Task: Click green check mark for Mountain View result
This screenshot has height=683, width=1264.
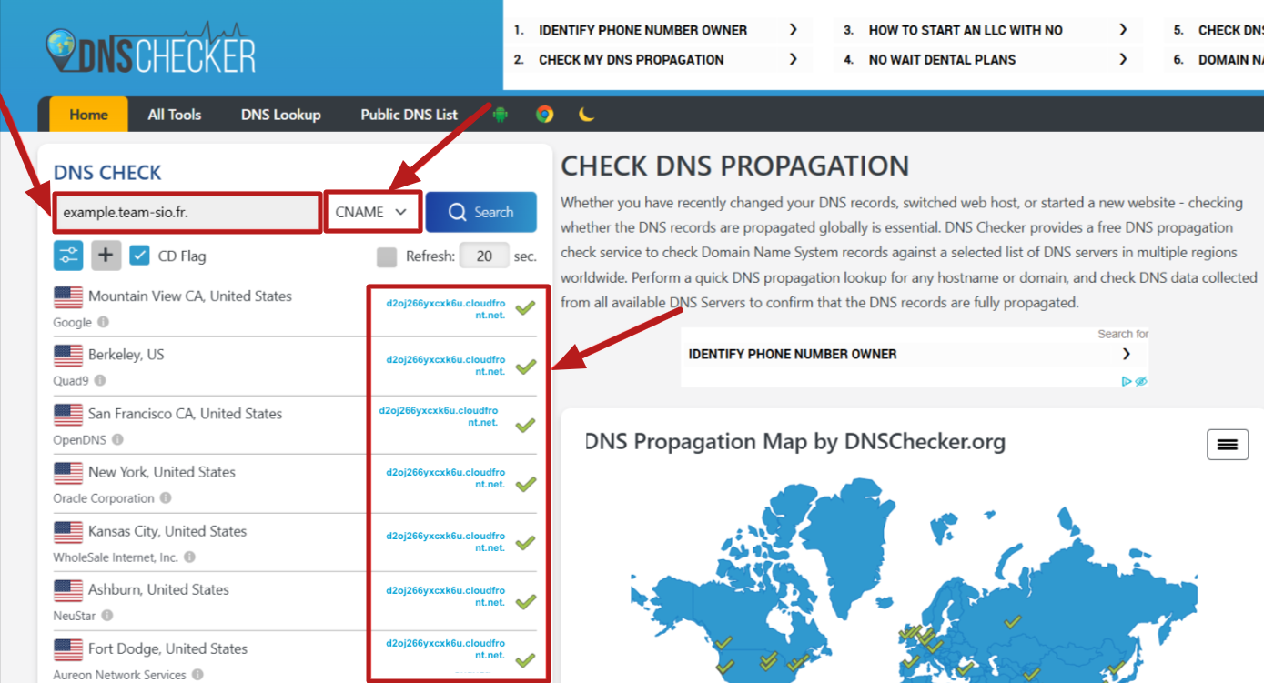Action: click(x=525, y=307)
